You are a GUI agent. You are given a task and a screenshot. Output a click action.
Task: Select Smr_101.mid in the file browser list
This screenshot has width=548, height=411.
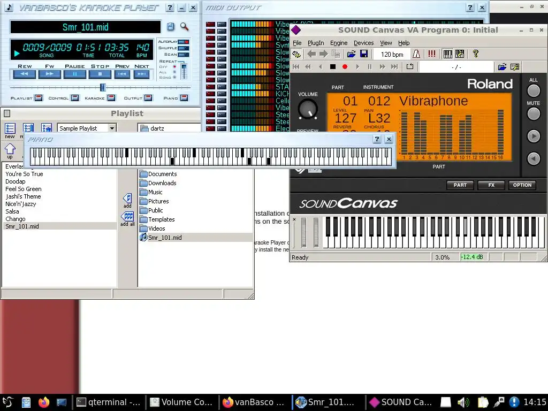[165, 238]
